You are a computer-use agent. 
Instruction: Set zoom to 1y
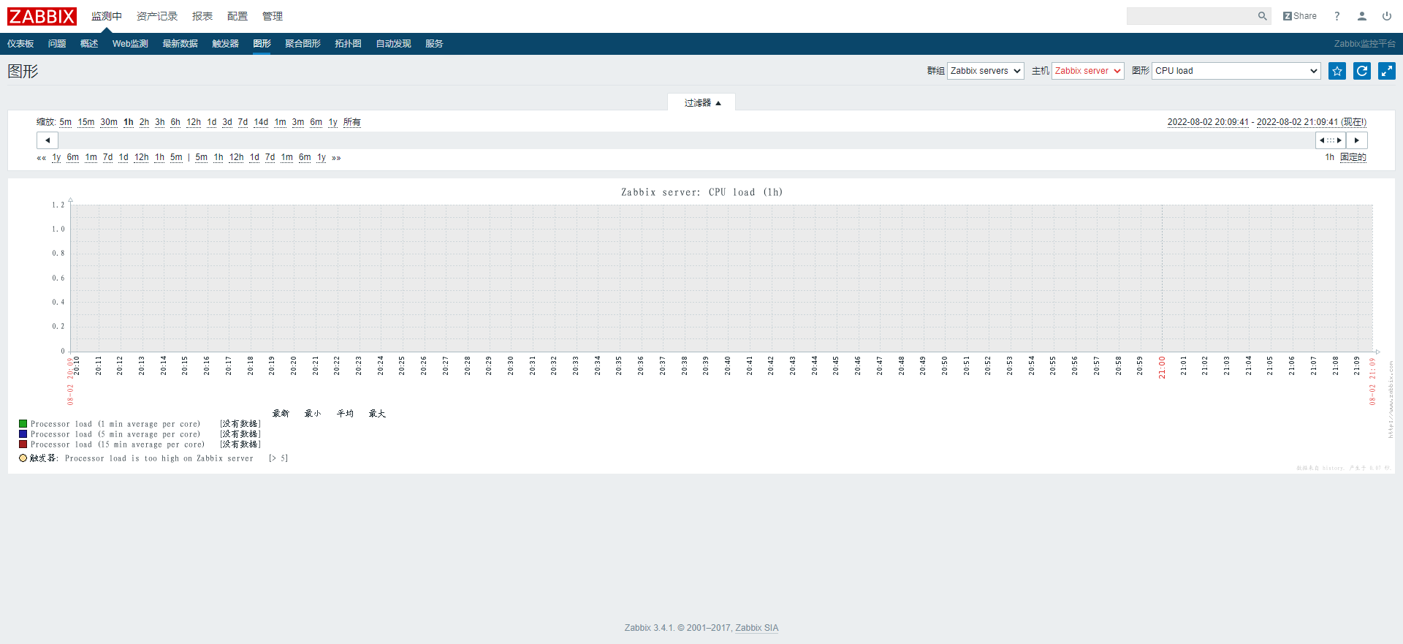click(332, 122)
